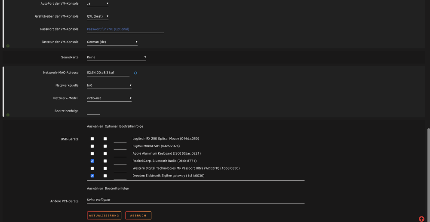Viewport: 430px width, 222px height.
Task: Click boot order field for Realtek Bluetooth Radio
Action: 120,161
